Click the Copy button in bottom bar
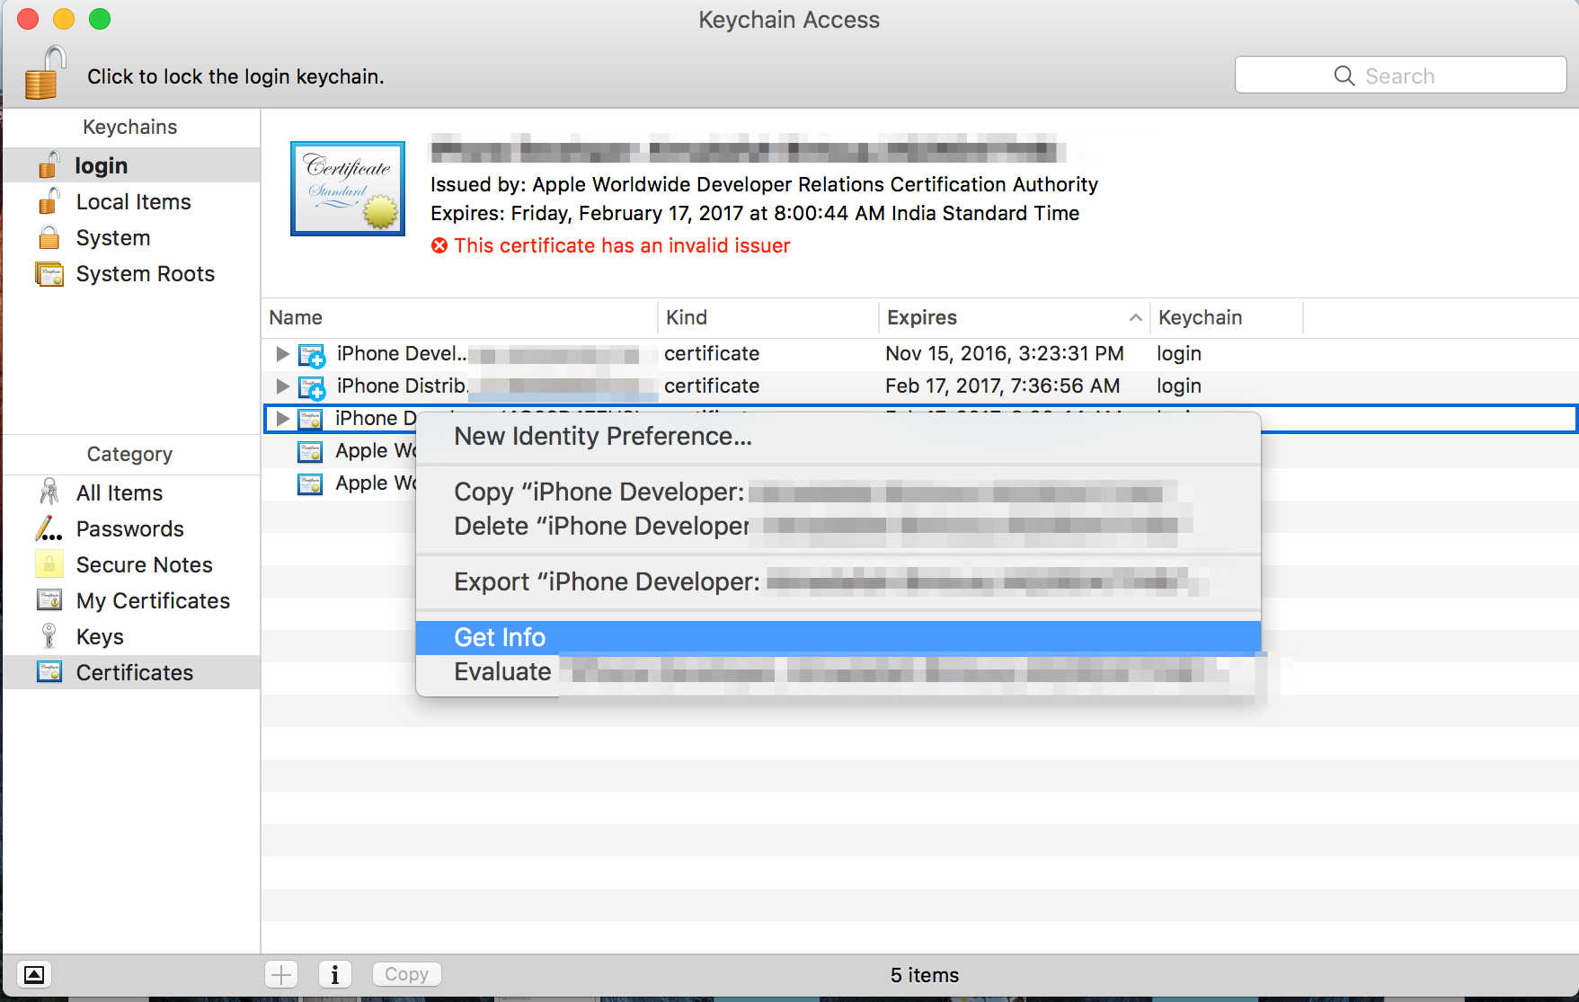The width and height of the screenshot is (1579, 1002). pos(406,974)
